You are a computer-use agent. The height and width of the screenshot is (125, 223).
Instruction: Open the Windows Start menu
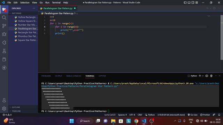pos(72,121)
